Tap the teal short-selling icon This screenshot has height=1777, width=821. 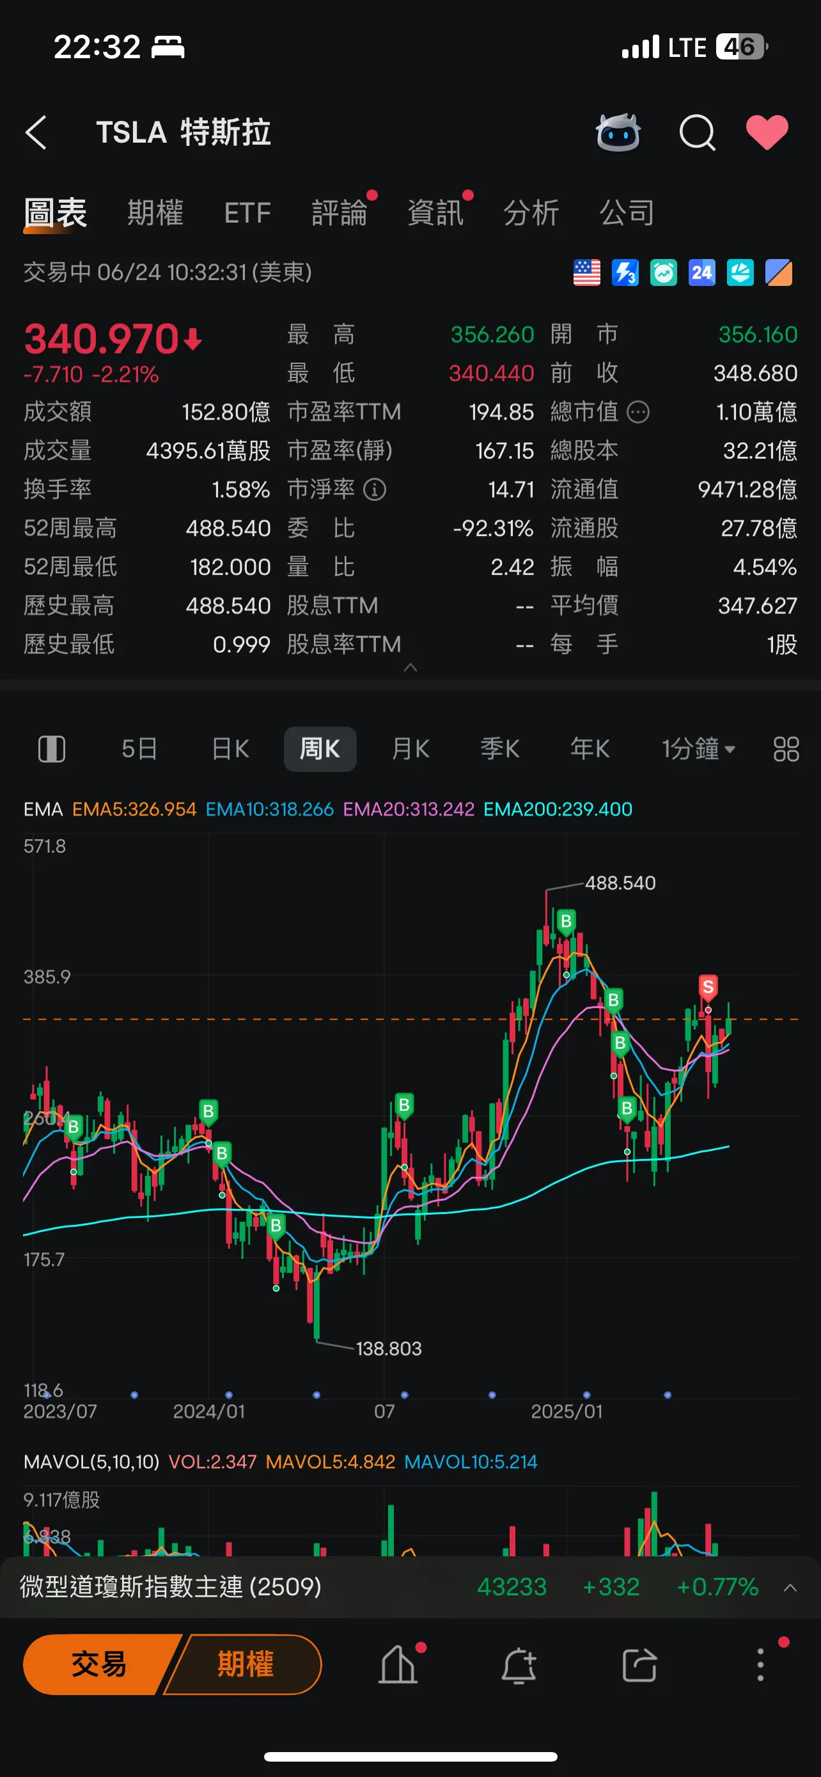coord(740,272)
